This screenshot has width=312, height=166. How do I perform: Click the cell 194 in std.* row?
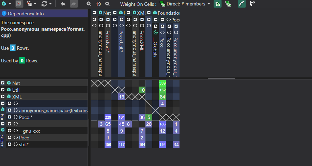162,145
